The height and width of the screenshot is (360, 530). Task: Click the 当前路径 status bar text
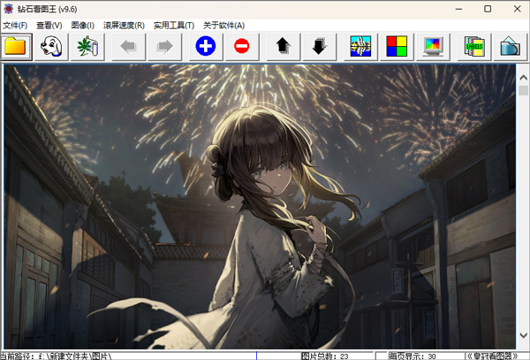[x=57, y=356]
